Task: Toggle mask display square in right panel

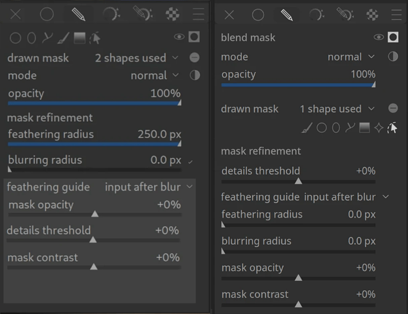Action: (x=393, y=37)
